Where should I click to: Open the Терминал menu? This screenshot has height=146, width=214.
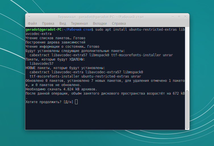pyautogui.click(x=79, y=24)
